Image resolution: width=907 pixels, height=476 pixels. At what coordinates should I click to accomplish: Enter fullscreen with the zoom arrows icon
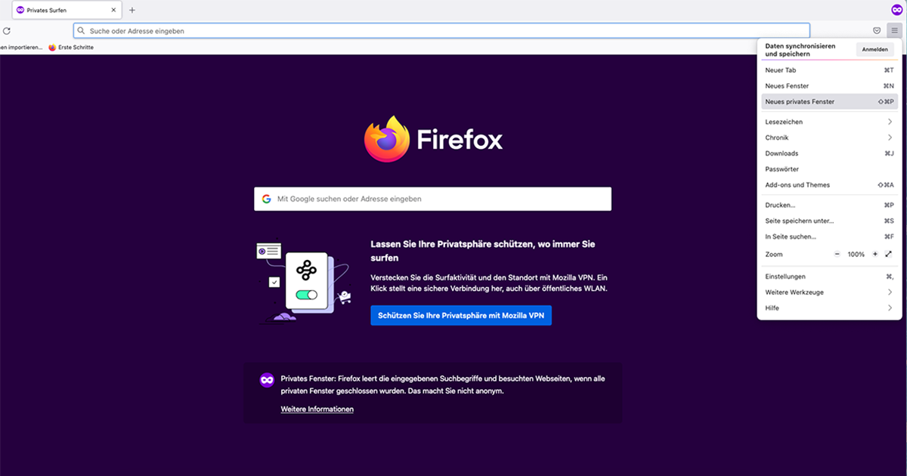[x=889, y=255]
